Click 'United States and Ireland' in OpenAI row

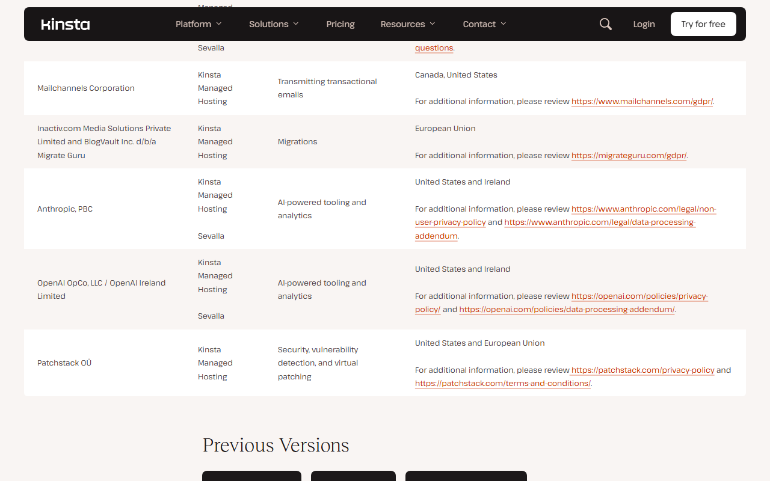coord(463,269)
